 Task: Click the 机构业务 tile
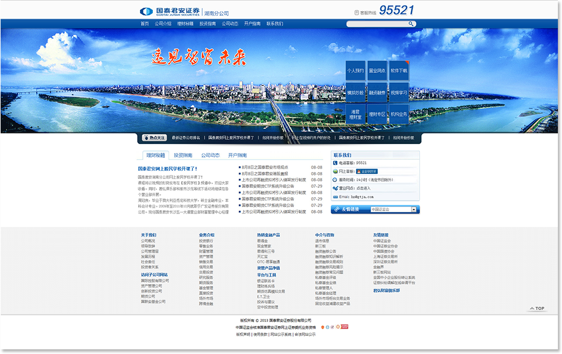399,114
